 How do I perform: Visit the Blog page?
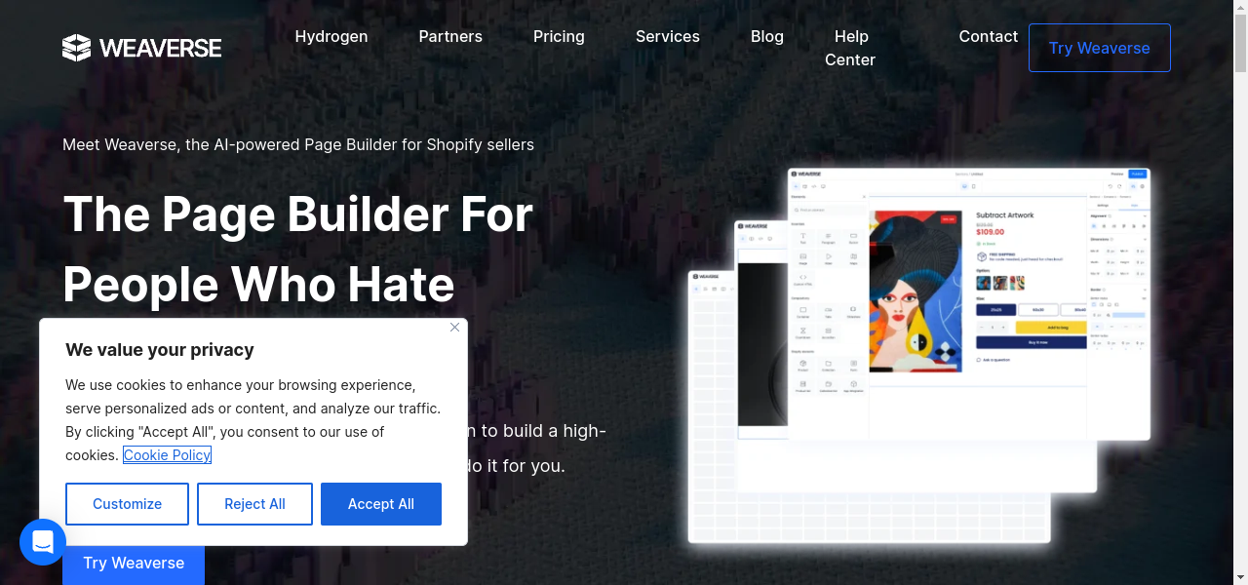pos(767,36)
